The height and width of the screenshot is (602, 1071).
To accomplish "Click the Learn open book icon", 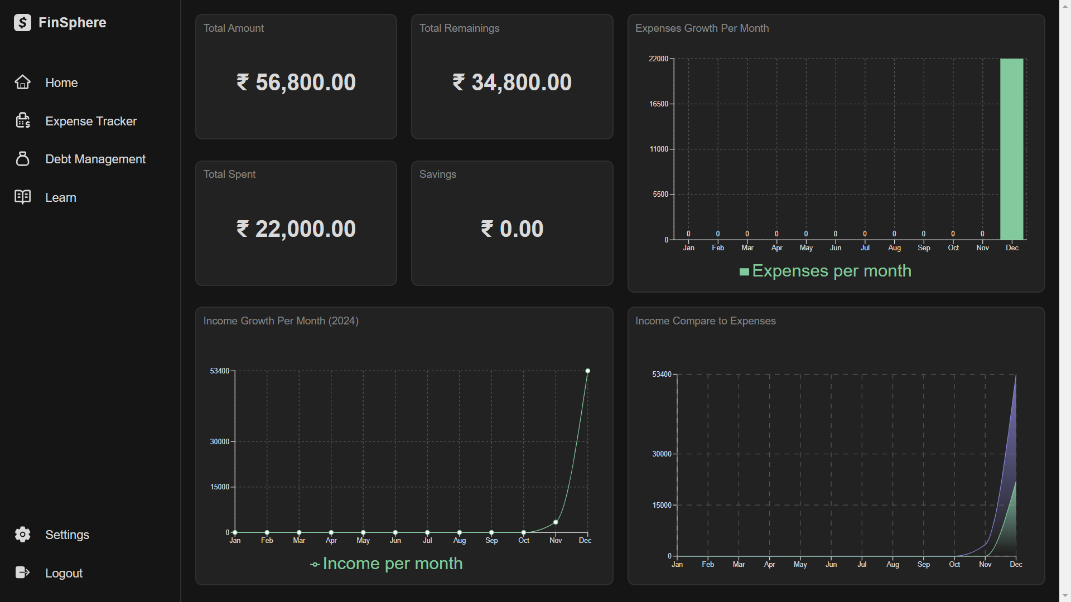I will [22, 197].
